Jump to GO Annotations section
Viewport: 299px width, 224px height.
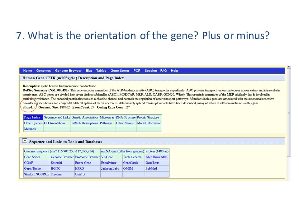(55, 123)
